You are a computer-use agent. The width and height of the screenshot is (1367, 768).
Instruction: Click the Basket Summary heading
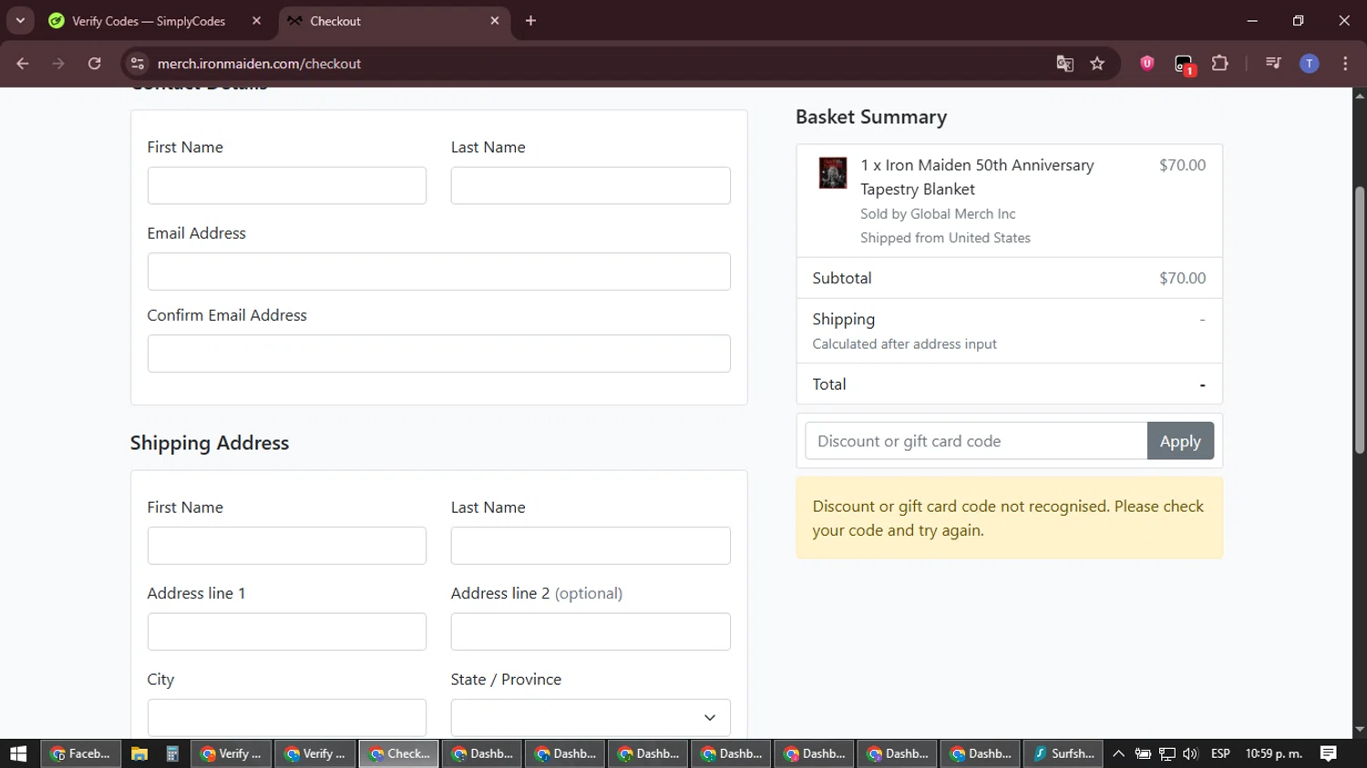871,117
